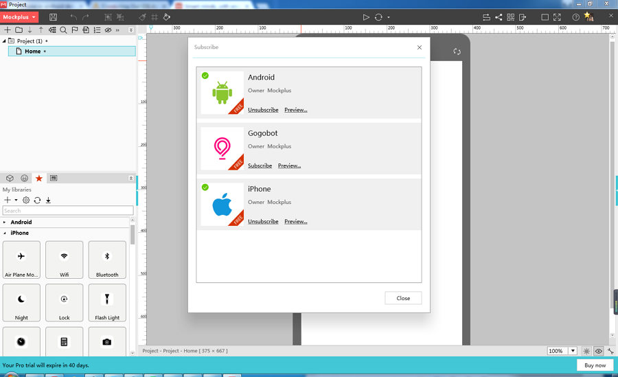Switch to the components cube tab
618x377 pixels.
[x=10, y=179]
